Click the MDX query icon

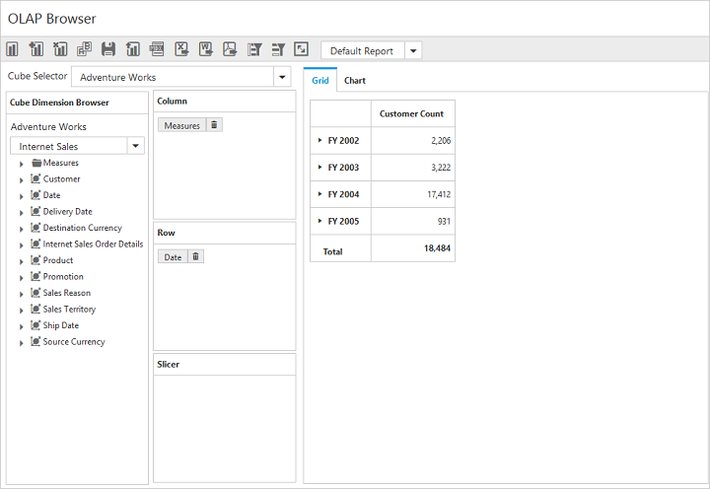pos(157,49)
